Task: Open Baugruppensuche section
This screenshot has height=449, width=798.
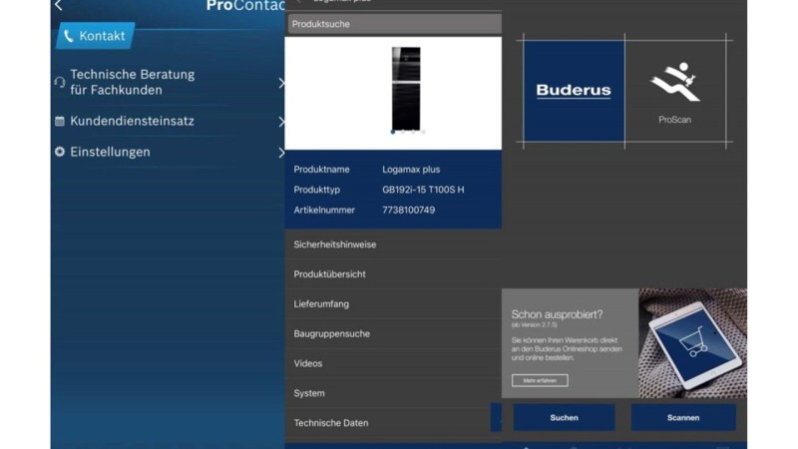Action: pyautogui.click(x=393, y=333)
